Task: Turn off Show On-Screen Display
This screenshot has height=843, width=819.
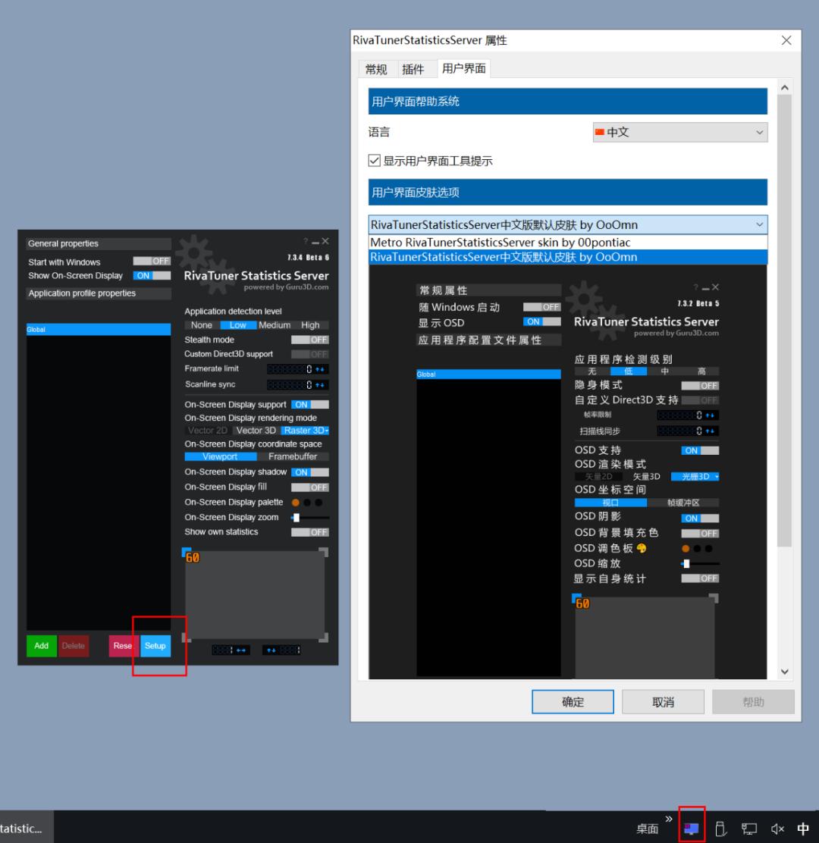Action: click(152, 276)
